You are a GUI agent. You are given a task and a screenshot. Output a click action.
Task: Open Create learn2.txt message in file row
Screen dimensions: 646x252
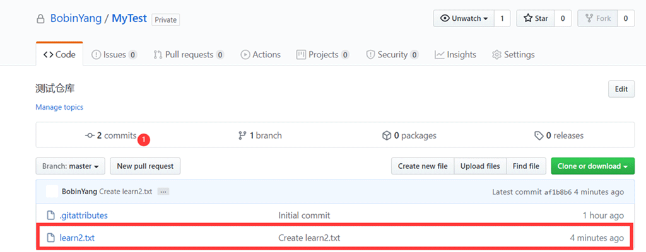point(309,238)
